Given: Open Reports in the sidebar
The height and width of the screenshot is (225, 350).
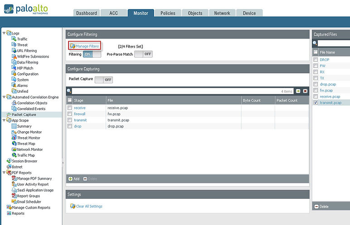Looking at the screenshot, I should pos(18,213).
